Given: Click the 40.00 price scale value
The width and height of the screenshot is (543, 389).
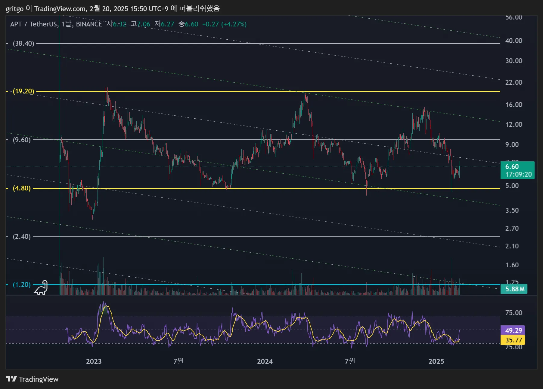Looking at the screenshot, I should [514, 41].
